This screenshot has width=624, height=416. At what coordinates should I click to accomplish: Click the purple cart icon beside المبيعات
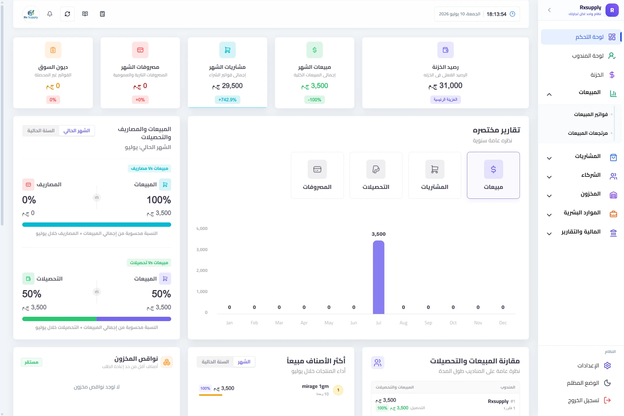coord(165,279)
